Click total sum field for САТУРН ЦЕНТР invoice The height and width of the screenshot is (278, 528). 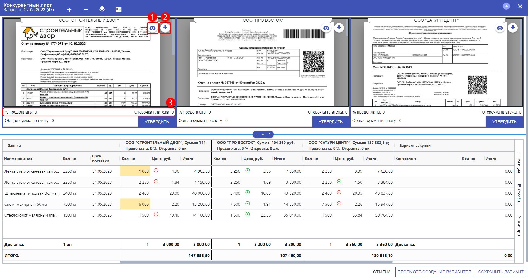442,121
